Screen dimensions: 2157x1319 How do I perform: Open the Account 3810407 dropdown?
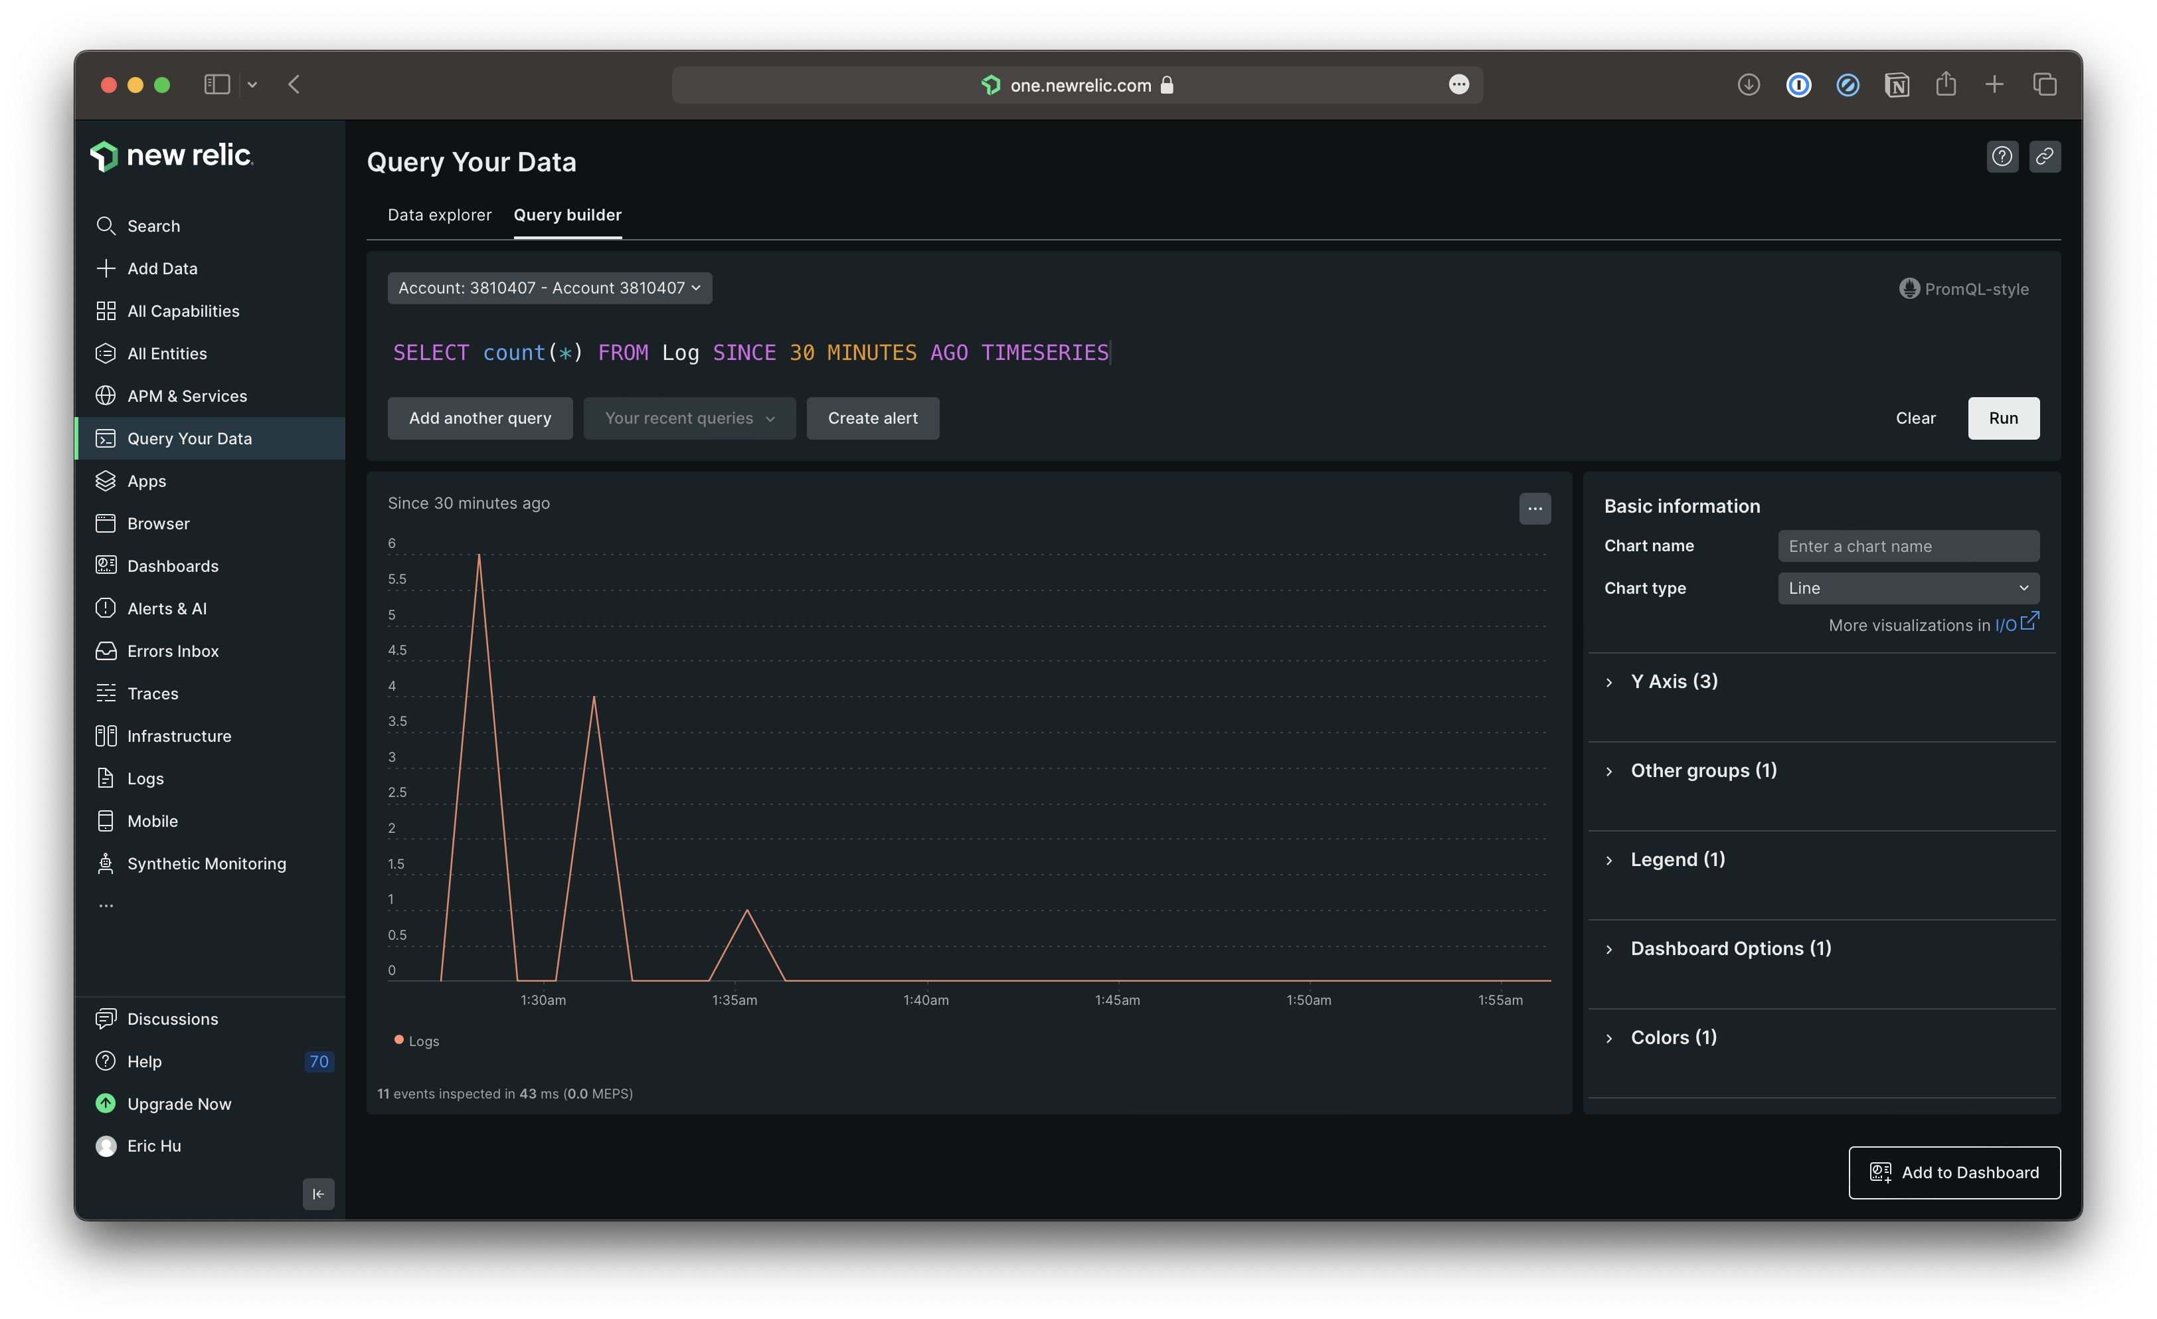[549, 288]
